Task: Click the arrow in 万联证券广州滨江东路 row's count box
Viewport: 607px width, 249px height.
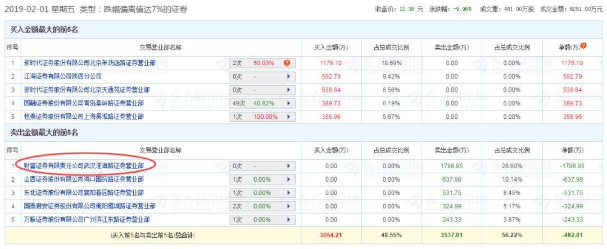Action: point(289,220)
